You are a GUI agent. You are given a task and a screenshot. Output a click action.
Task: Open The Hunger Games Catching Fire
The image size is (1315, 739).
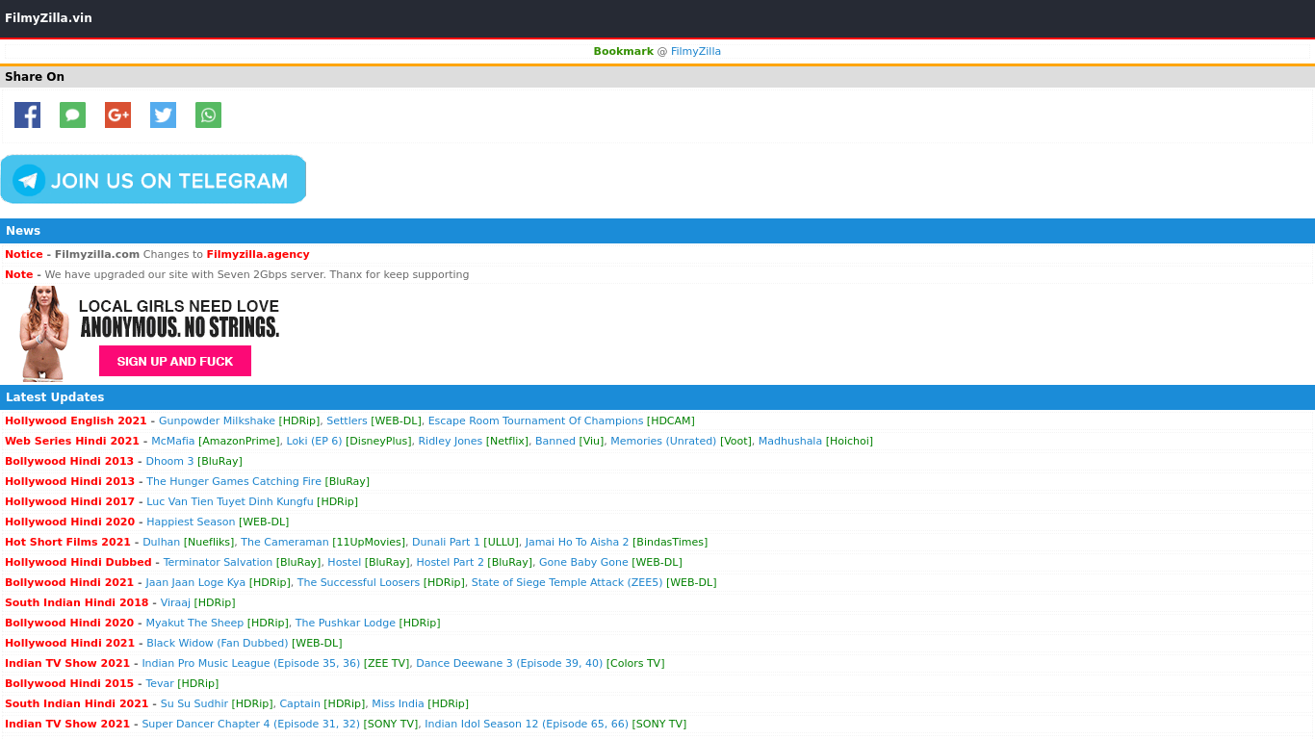click(234, 482)
